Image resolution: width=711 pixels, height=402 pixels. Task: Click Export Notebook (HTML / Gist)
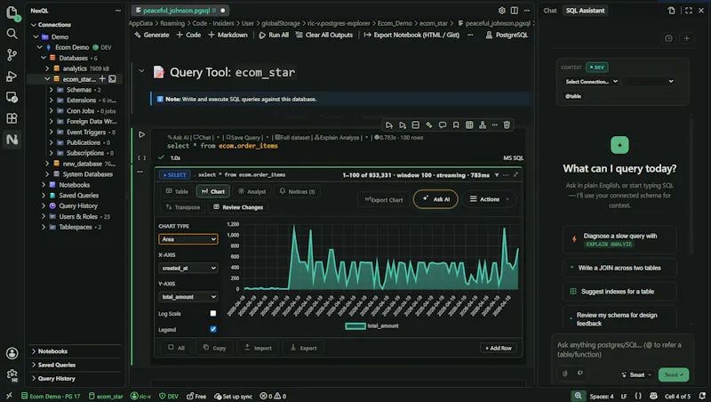(x=411, y=35)
